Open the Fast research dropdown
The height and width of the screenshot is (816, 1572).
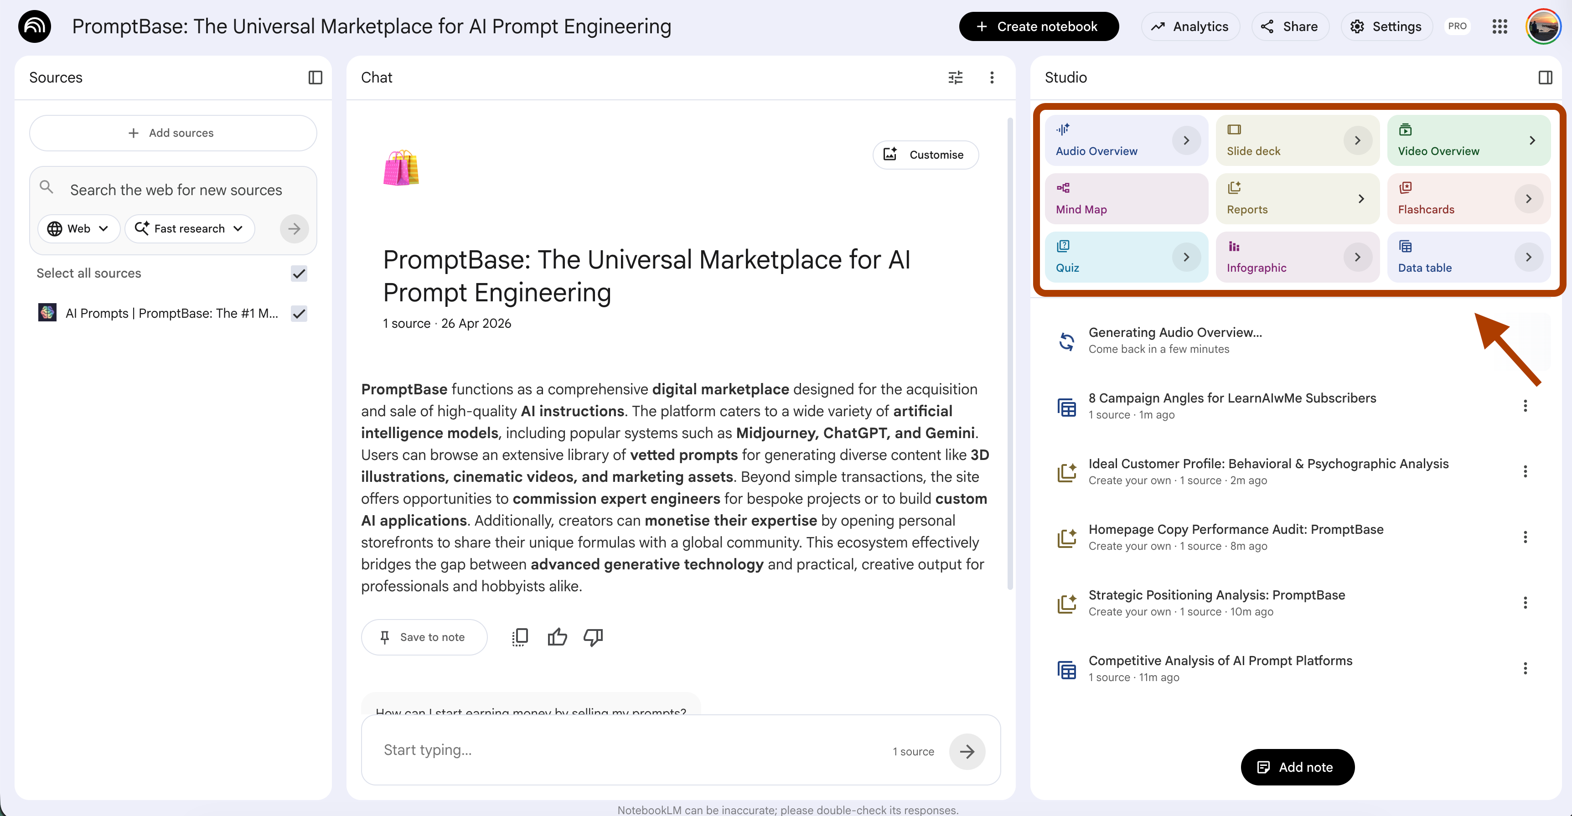click(189, 229)
